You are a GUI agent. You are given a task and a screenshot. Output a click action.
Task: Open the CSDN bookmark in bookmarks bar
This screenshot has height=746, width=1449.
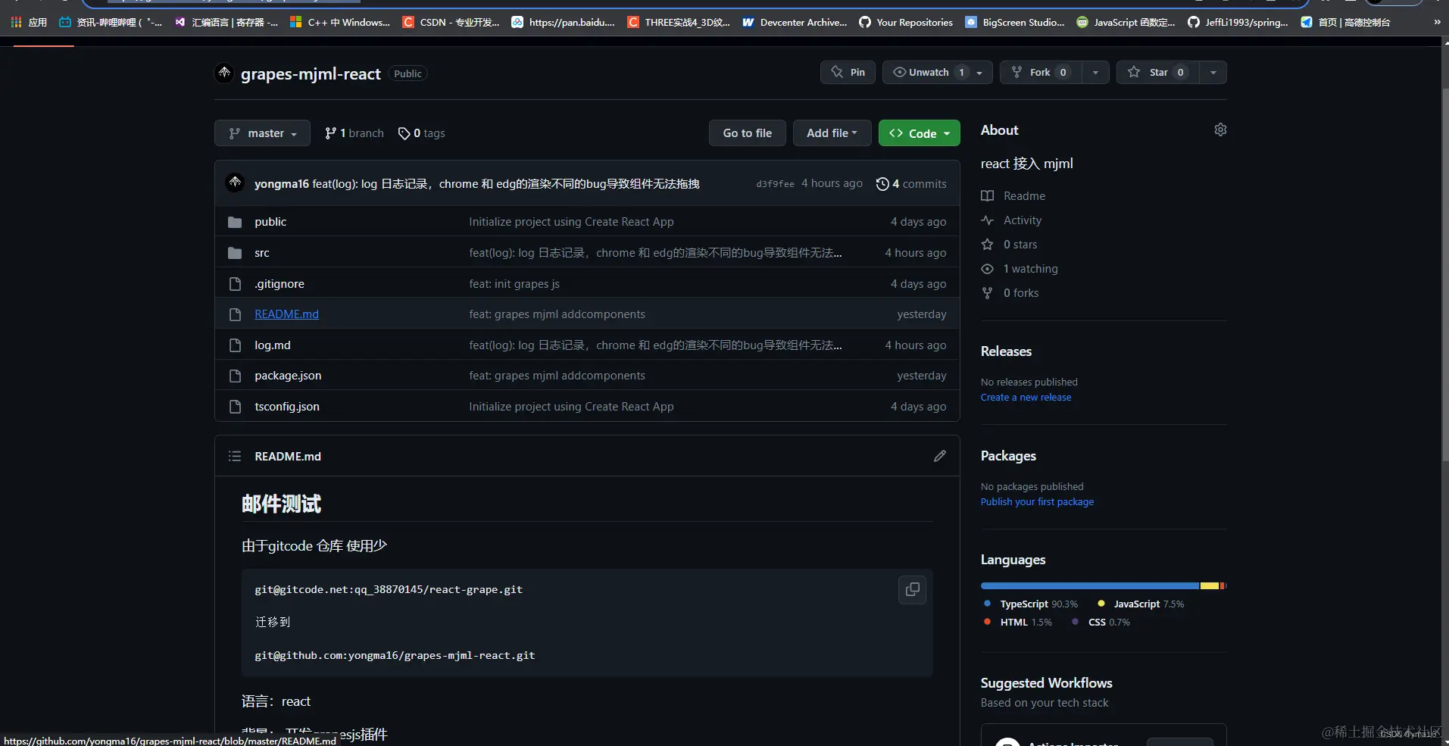point(450,22)
